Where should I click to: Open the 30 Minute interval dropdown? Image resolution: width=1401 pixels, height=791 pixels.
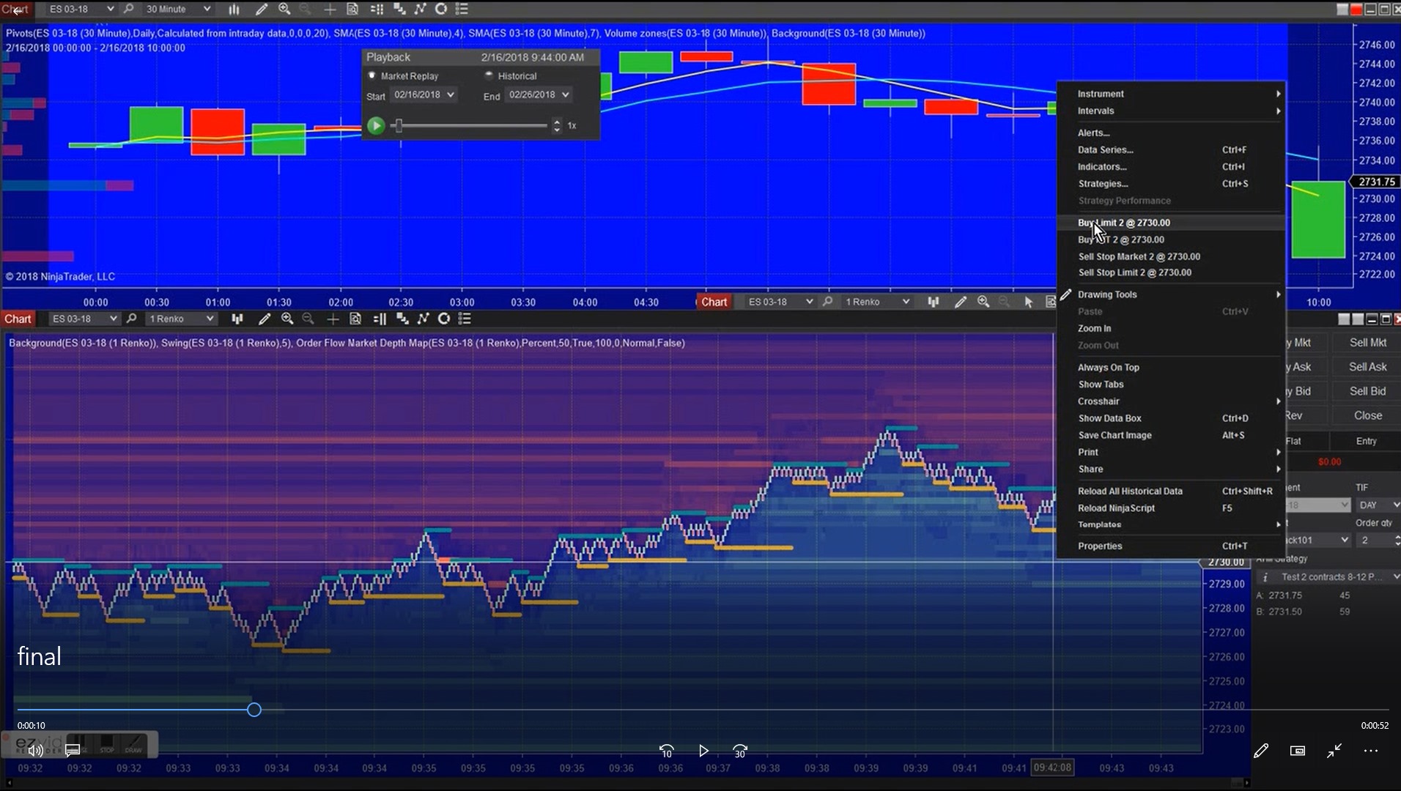pyautogui.click(x=178, y=9)
